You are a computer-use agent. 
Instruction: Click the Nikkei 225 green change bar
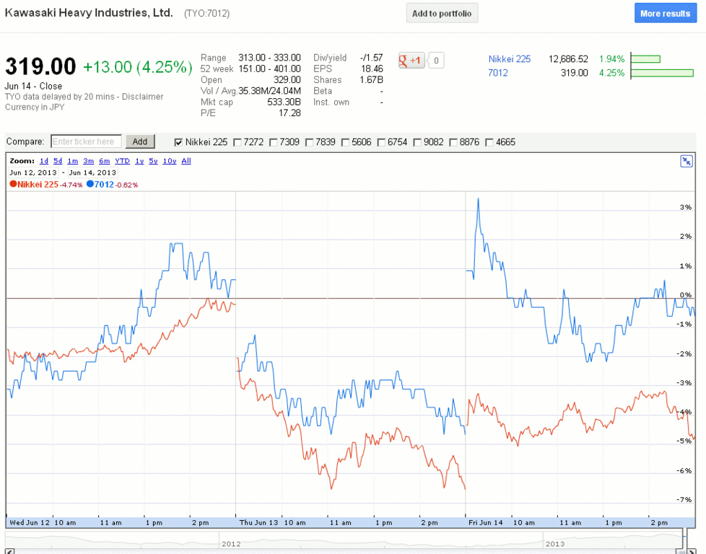(x=645, y=59)
